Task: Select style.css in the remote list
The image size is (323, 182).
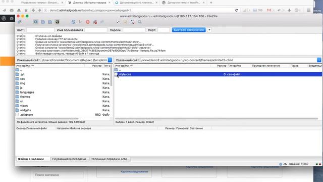Action: [x=218, y=74]
